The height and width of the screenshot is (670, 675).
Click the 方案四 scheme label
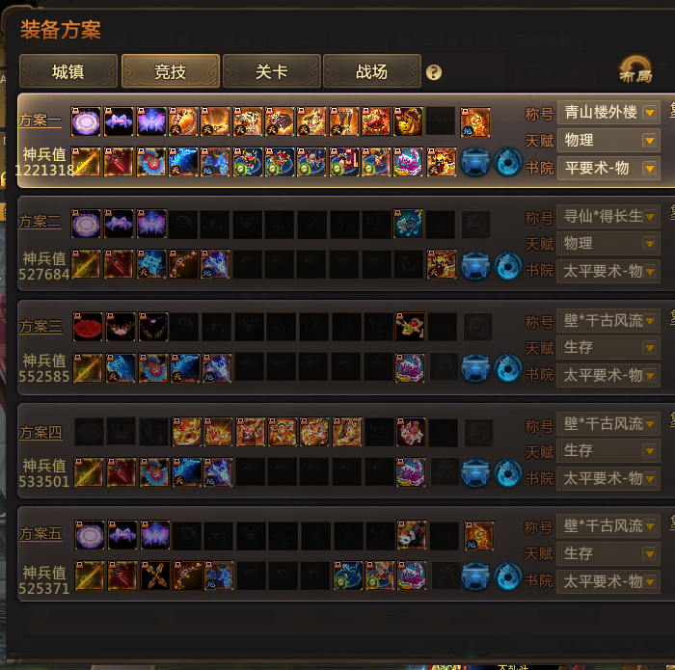pyautogui.click(x=40, y=432)
